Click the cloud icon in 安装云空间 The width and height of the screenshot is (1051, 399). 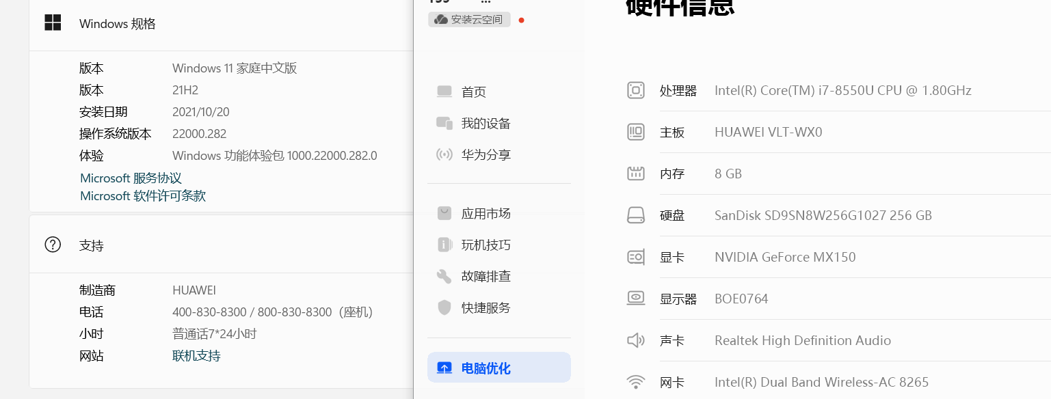(441, 20)
